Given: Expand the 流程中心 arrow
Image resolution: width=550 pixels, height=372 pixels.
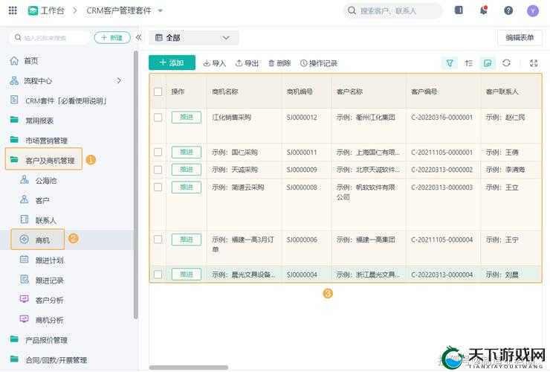Looking at the screenshot, I should [x=119, y=81].
